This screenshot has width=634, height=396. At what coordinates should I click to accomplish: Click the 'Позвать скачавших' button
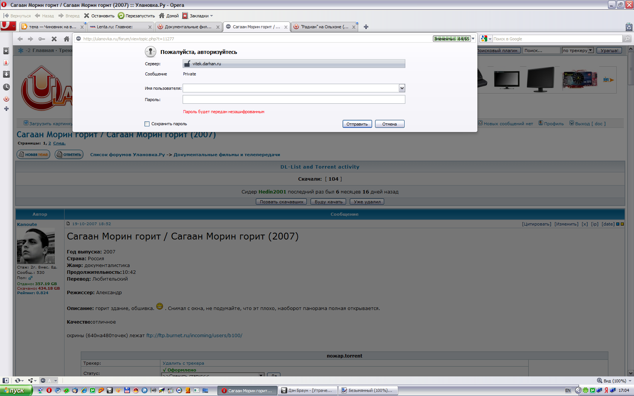coord(282,202)
